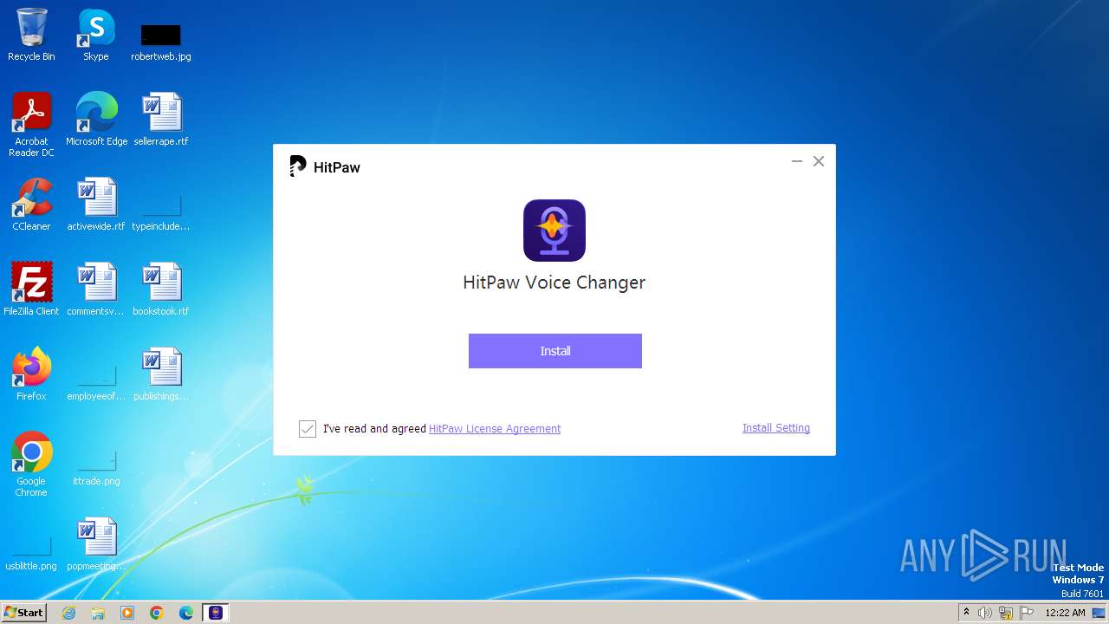This screenshot has width=1109, height=624.
Task: Click the volume speaker tray icon
Action: click(x=985, y=613)
